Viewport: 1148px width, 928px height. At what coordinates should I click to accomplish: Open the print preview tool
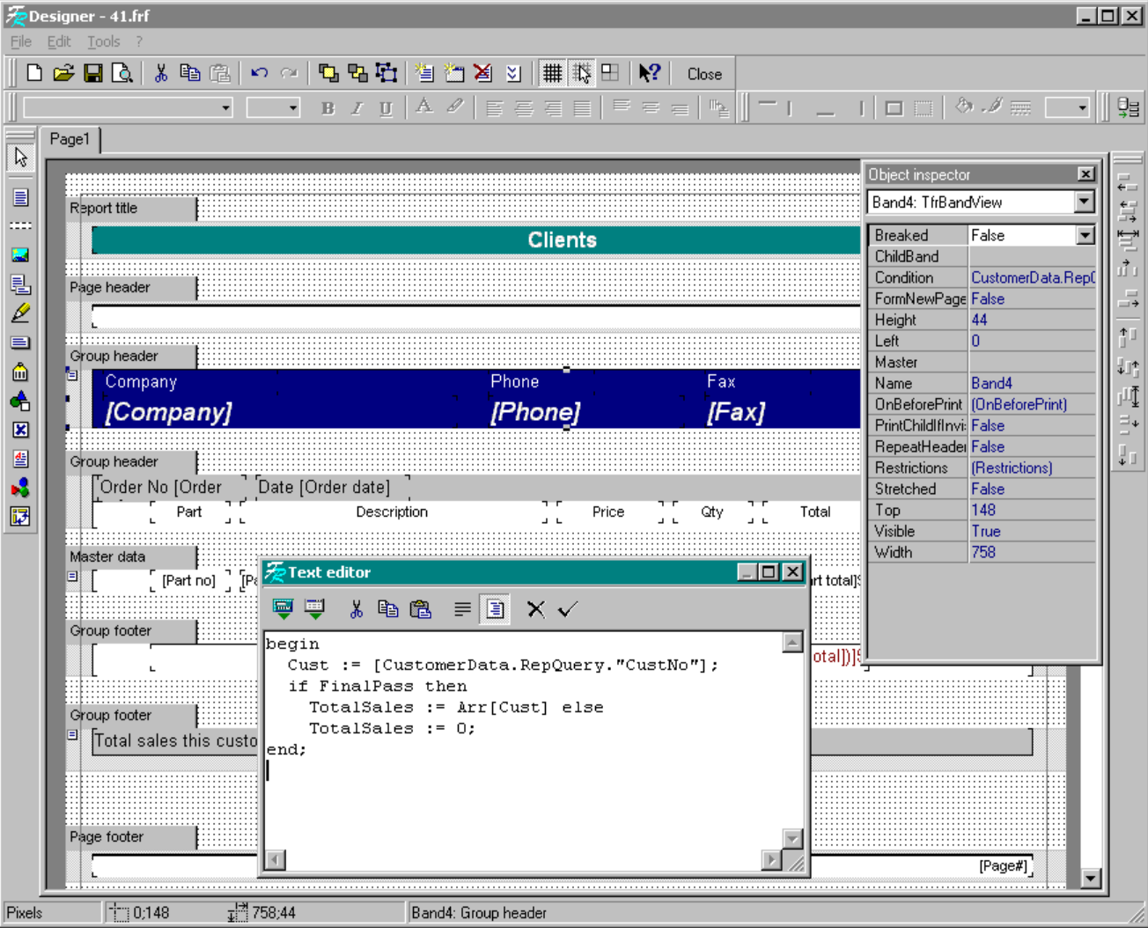(122, 74)
